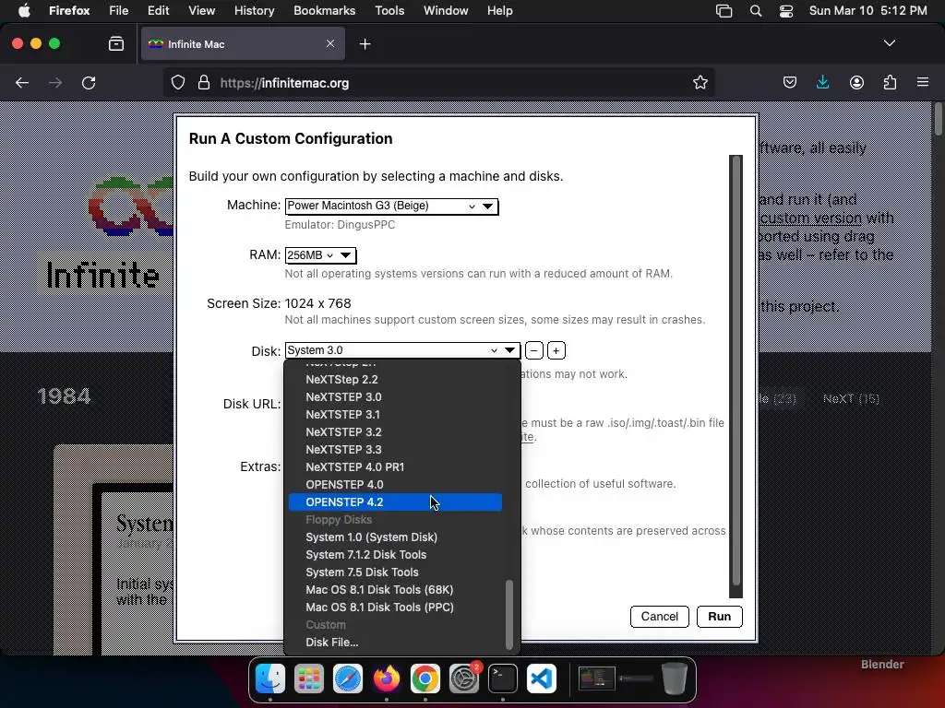This screenshot has height=708, width=945.
Task: Open the Firefox hamburger application menu
Action: (923, 82)
